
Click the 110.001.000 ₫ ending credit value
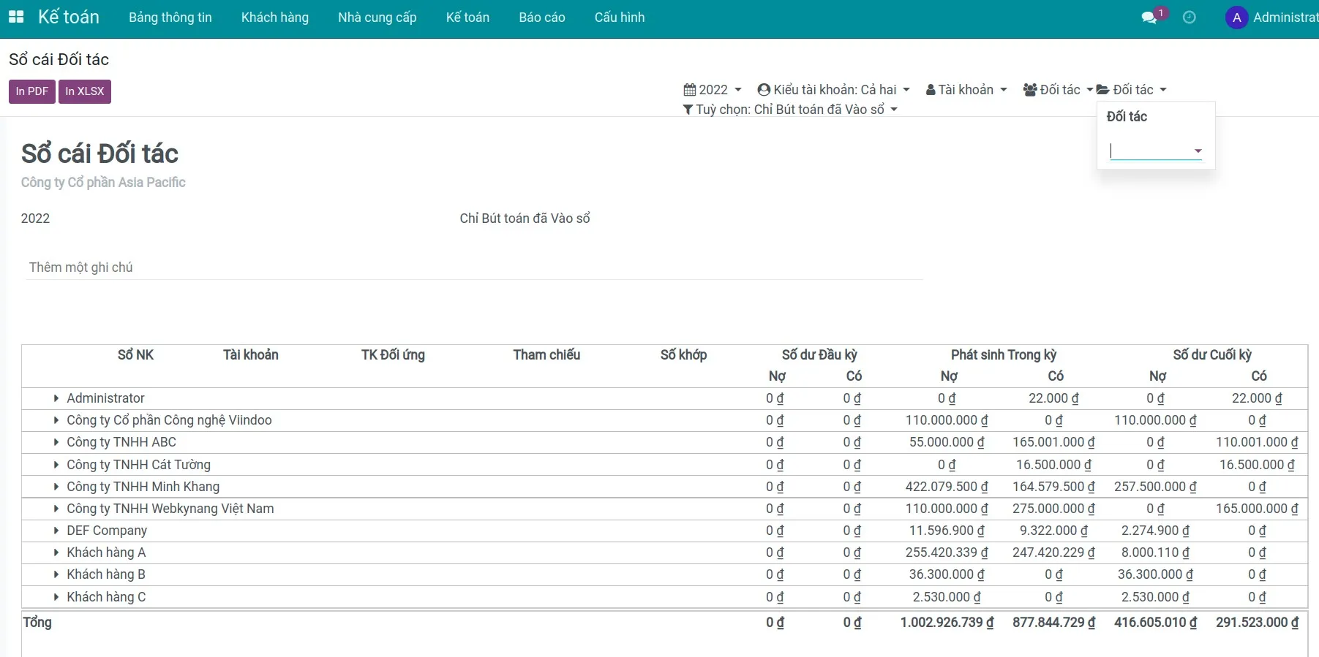tap(1257, 442)
